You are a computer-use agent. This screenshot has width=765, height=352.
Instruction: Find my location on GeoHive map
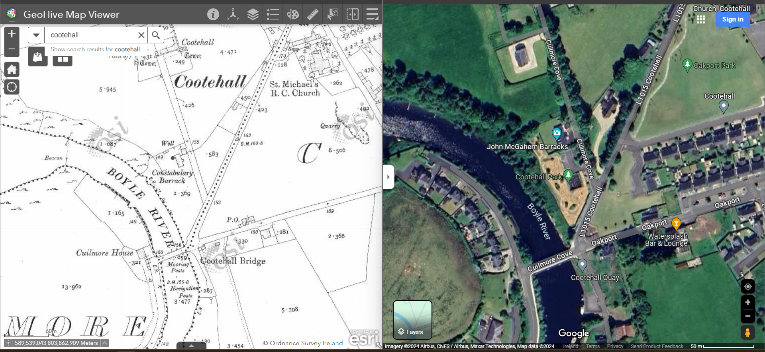point(12,87)
